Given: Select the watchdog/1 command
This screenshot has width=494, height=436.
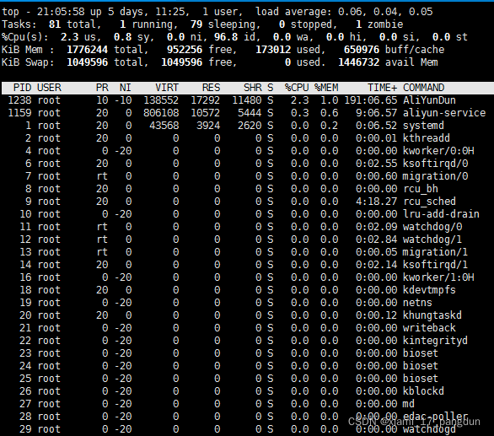Looking at the screenshot, I should pyautogui.click(x=432, y=240).
